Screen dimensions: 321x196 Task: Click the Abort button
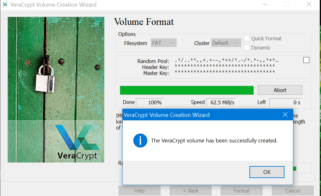pyautogui.click(x=280, y=90)
